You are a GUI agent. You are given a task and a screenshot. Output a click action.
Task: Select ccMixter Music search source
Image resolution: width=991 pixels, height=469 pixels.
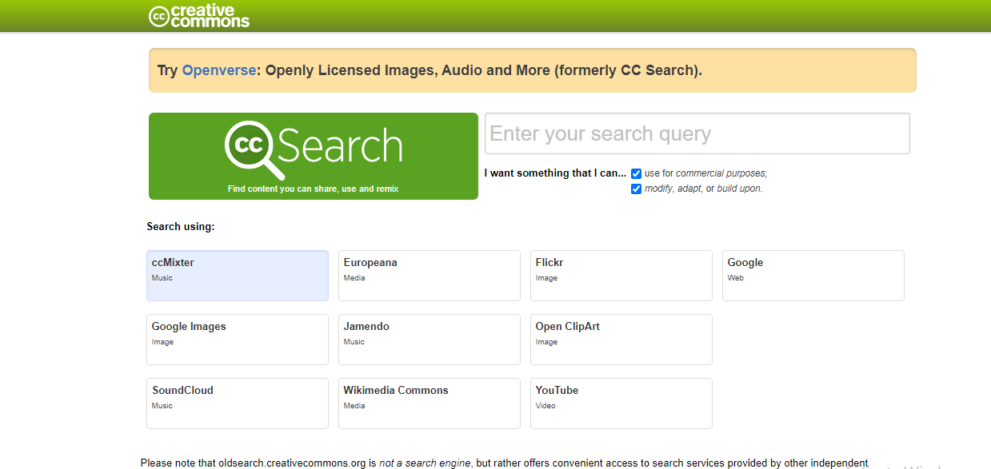(238, 276)
